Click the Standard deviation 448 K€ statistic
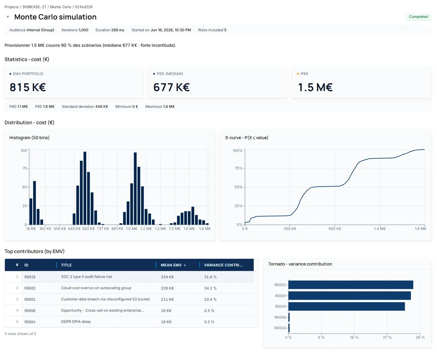Screen dimensions: 437x363 [85, 107]
